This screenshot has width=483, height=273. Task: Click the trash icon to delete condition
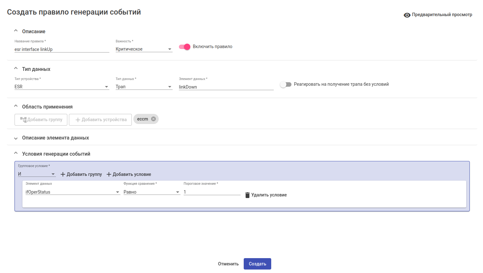[248, 195]
